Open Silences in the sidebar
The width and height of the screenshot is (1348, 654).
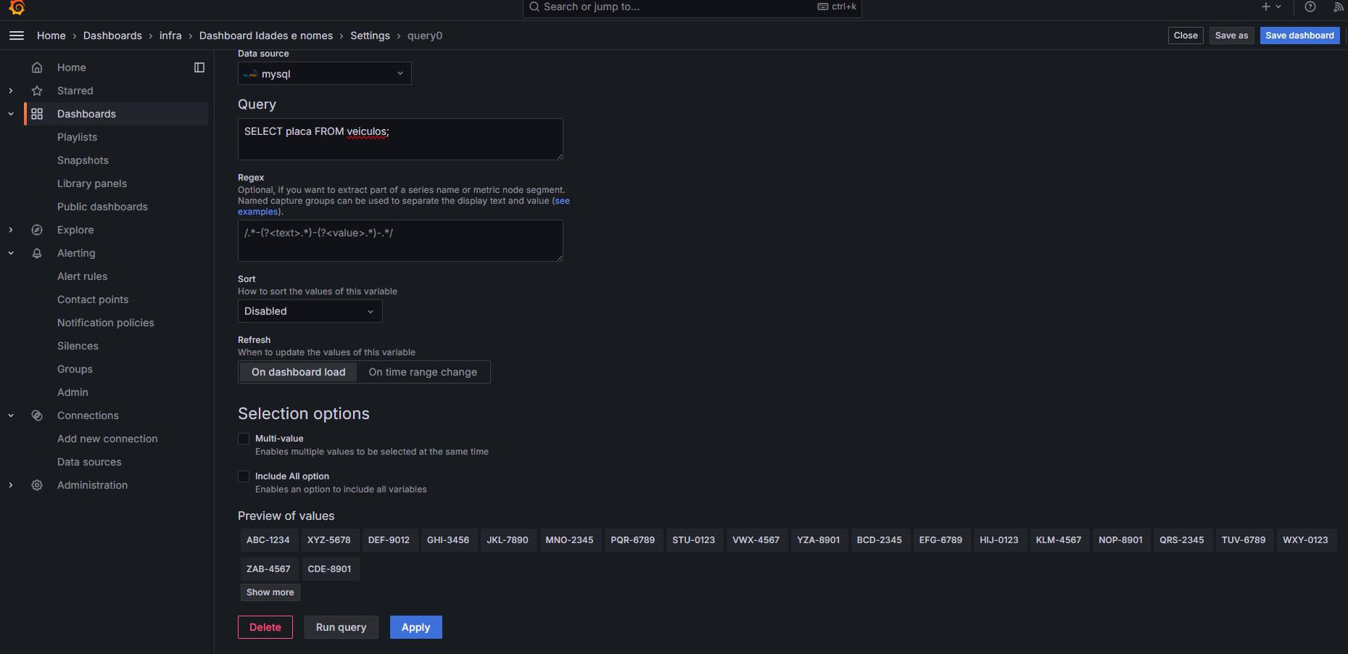click(x=78, y=346)
